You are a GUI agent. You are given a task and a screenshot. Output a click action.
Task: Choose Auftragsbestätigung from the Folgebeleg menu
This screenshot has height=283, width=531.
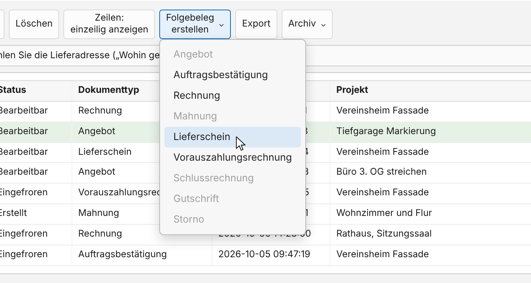[233, 75]
